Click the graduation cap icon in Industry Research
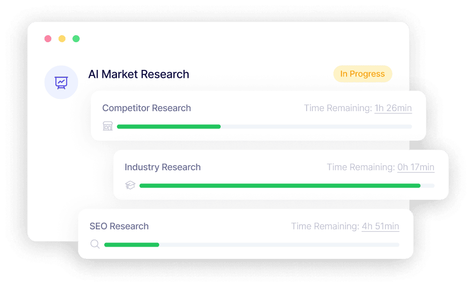The width and height of the screenshot is (471, 287). [x=130, y=185]
